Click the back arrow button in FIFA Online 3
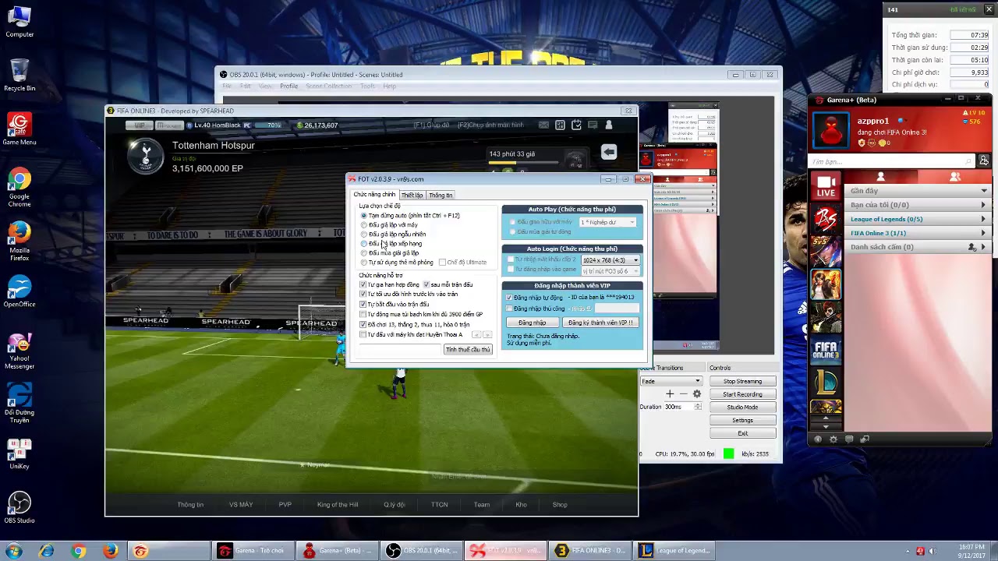The image size is (998, 561). click(x=609, y=153)
